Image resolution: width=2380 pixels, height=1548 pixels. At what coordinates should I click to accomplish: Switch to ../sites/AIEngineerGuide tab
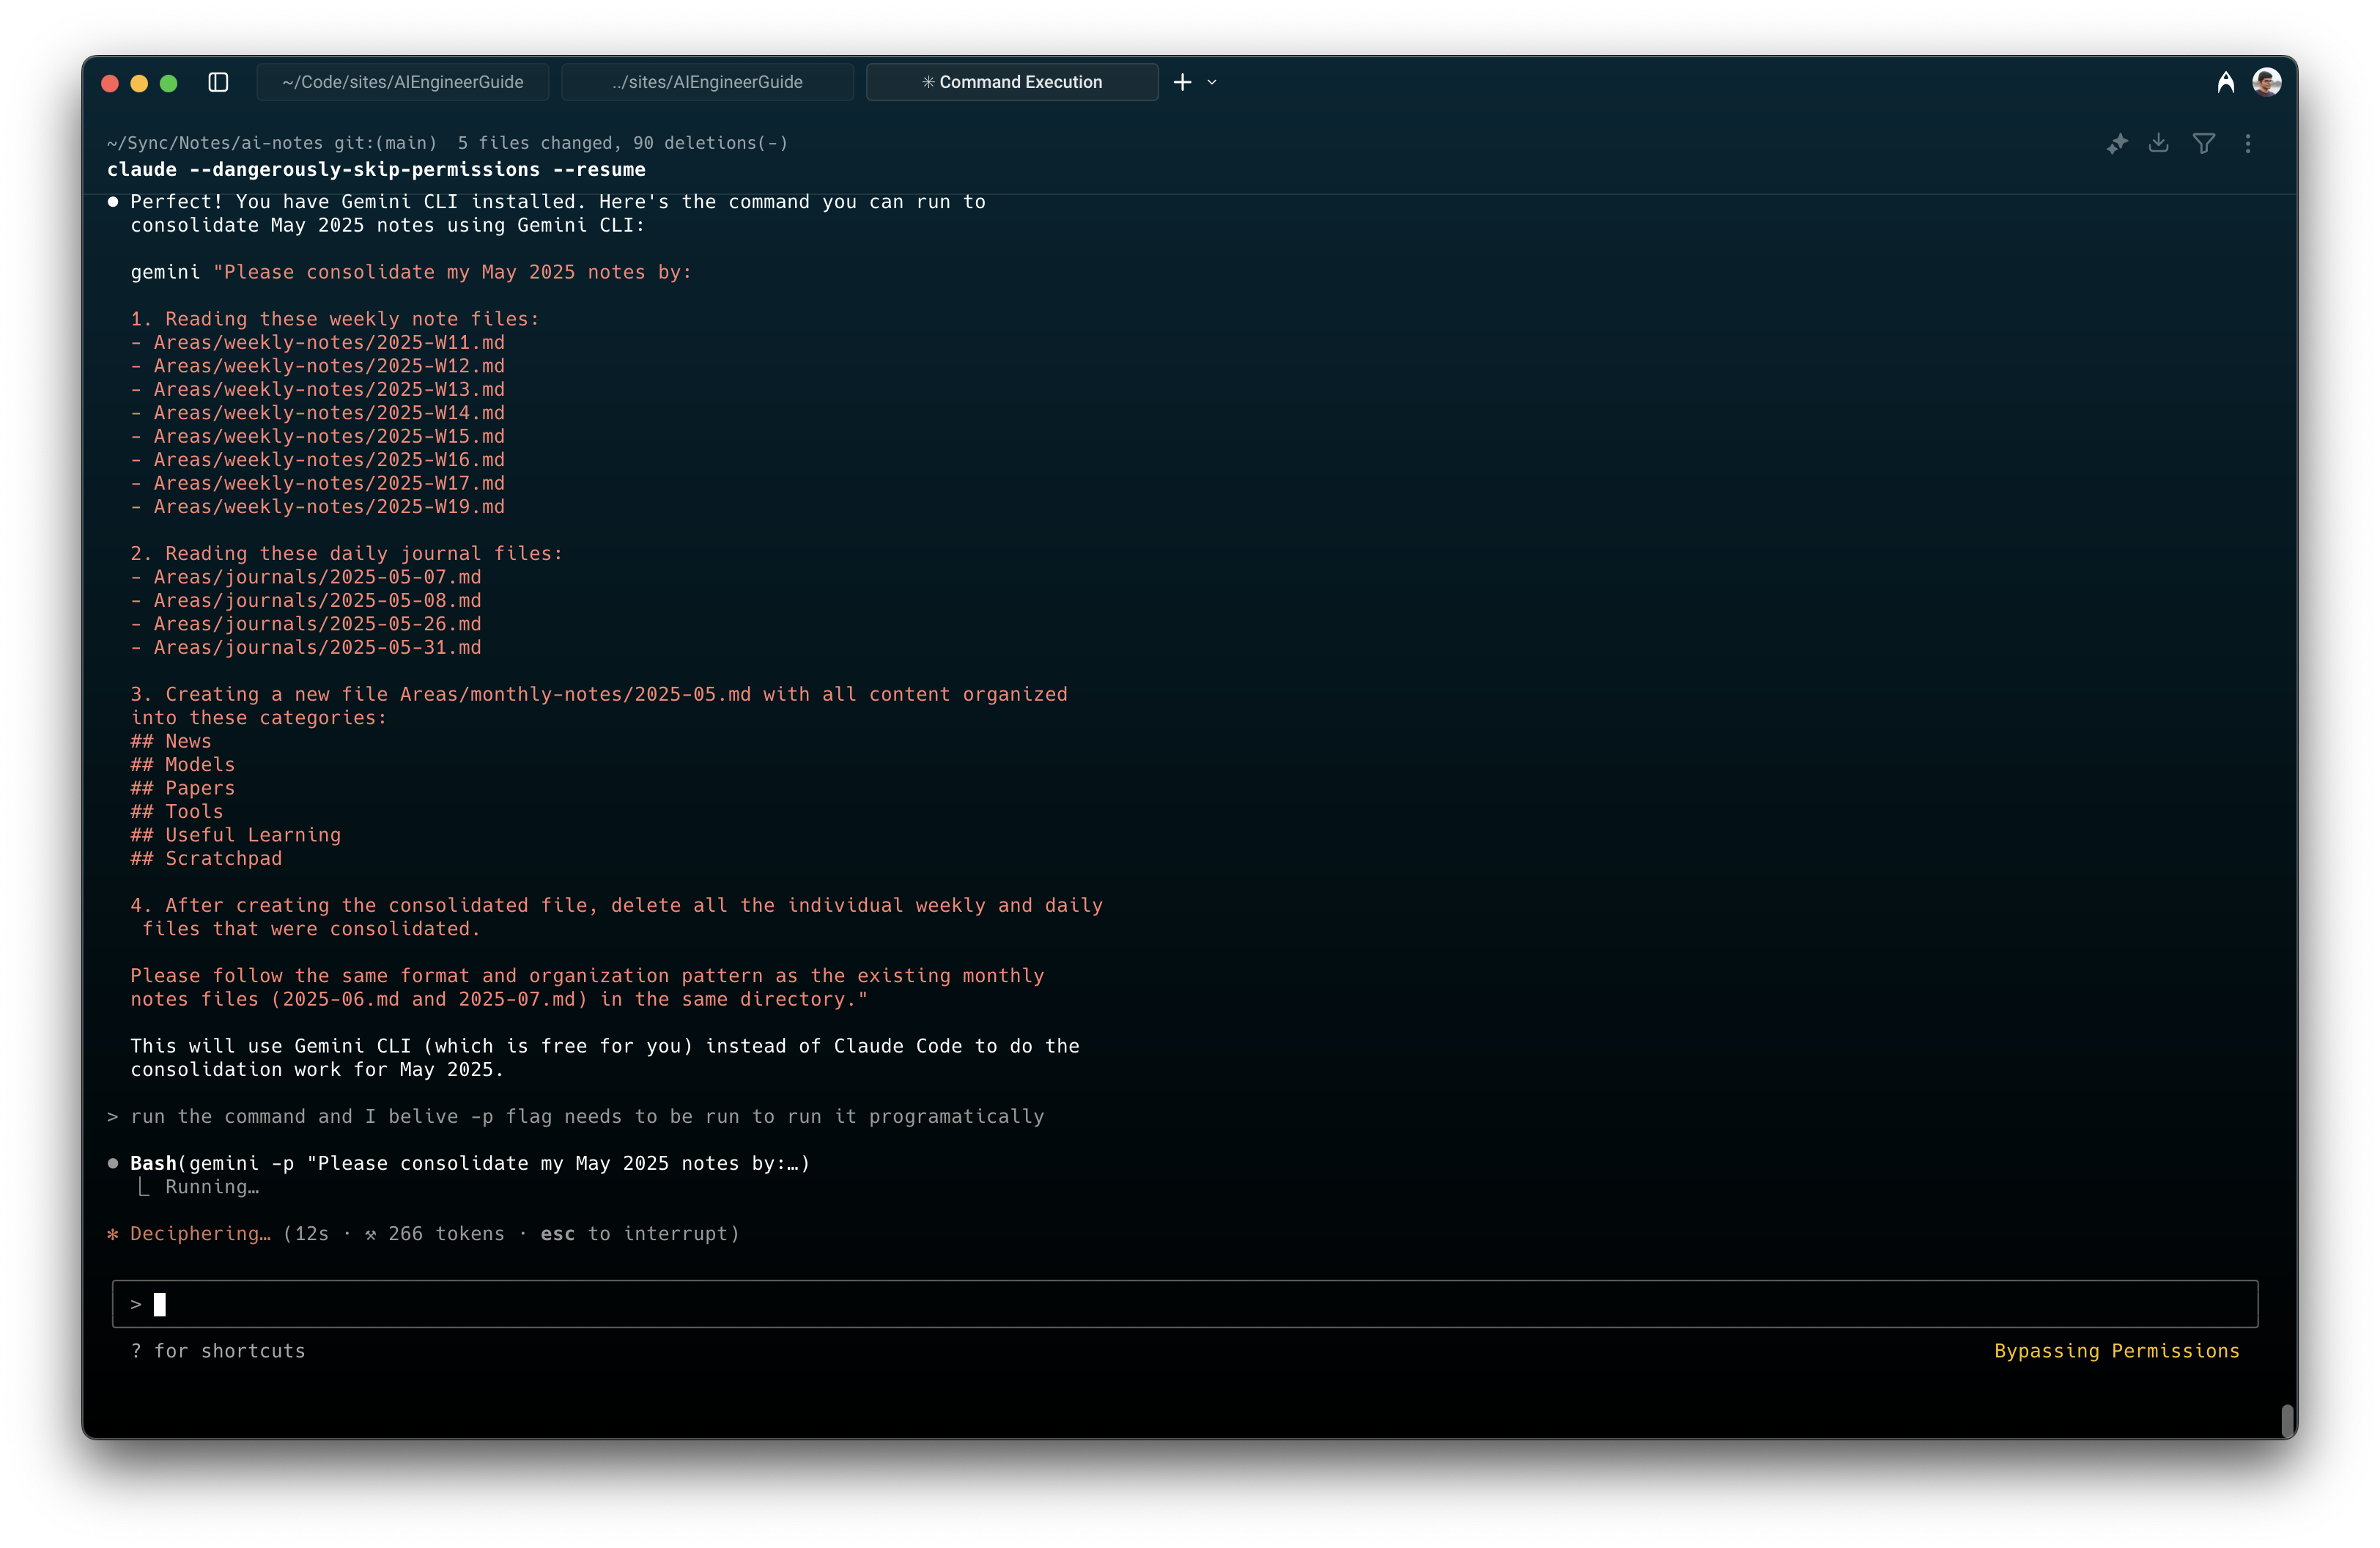pos(707,82)
